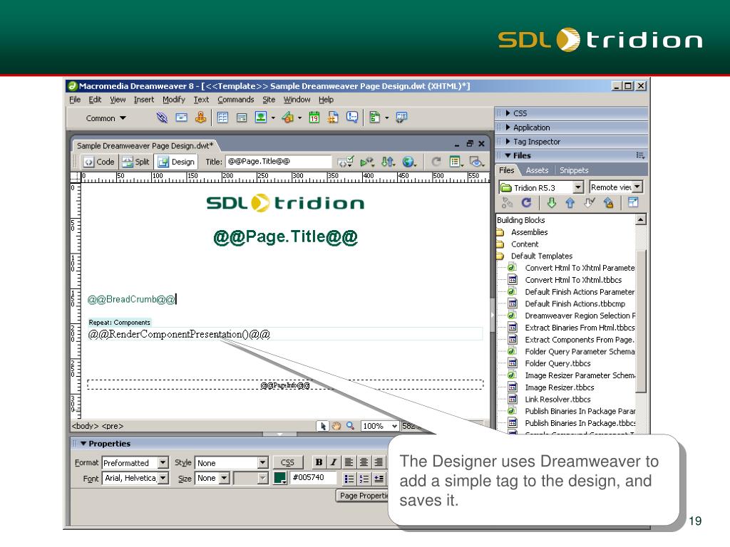The image size is (730, 547).
Task: Click the Files panel Refresh icon
Action: (526, 203)
